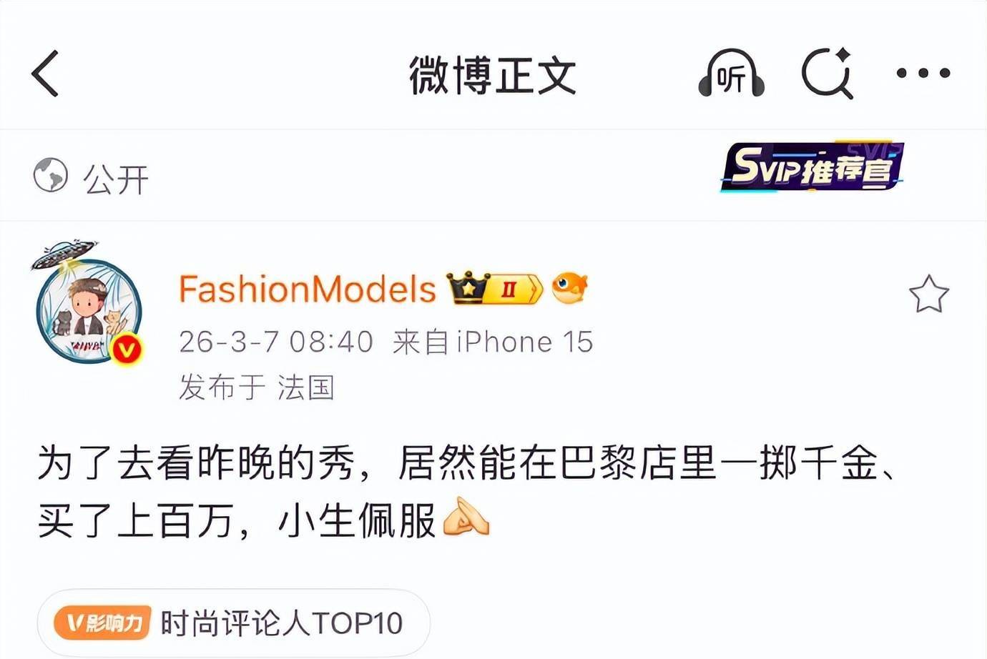
Task: Open the AI search magnifier icon
Action: [828, 73]
